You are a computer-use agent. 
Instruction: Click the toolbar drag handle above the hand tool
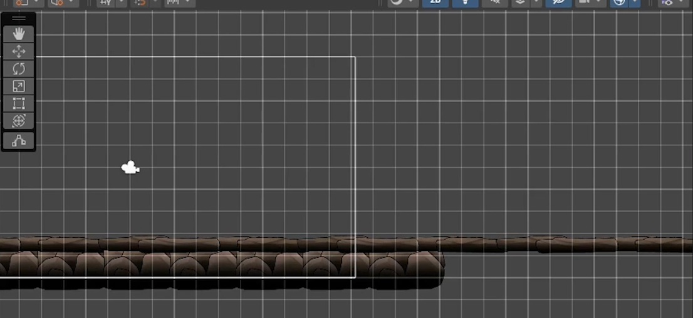point(19,19)
